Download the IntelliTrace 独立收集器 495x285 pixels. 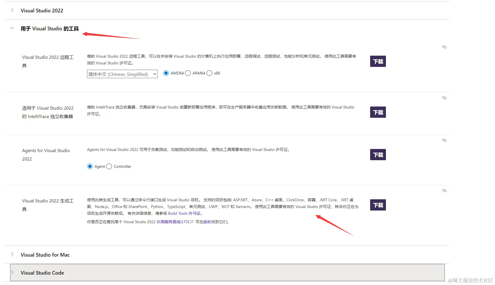click(378, 112)
